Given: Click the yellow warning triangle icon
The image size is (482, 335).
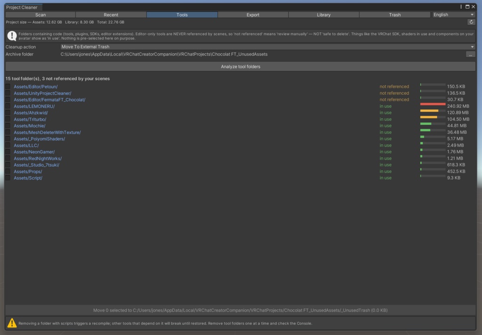Looking at the screenshot, I should click(x=12, y=323).
